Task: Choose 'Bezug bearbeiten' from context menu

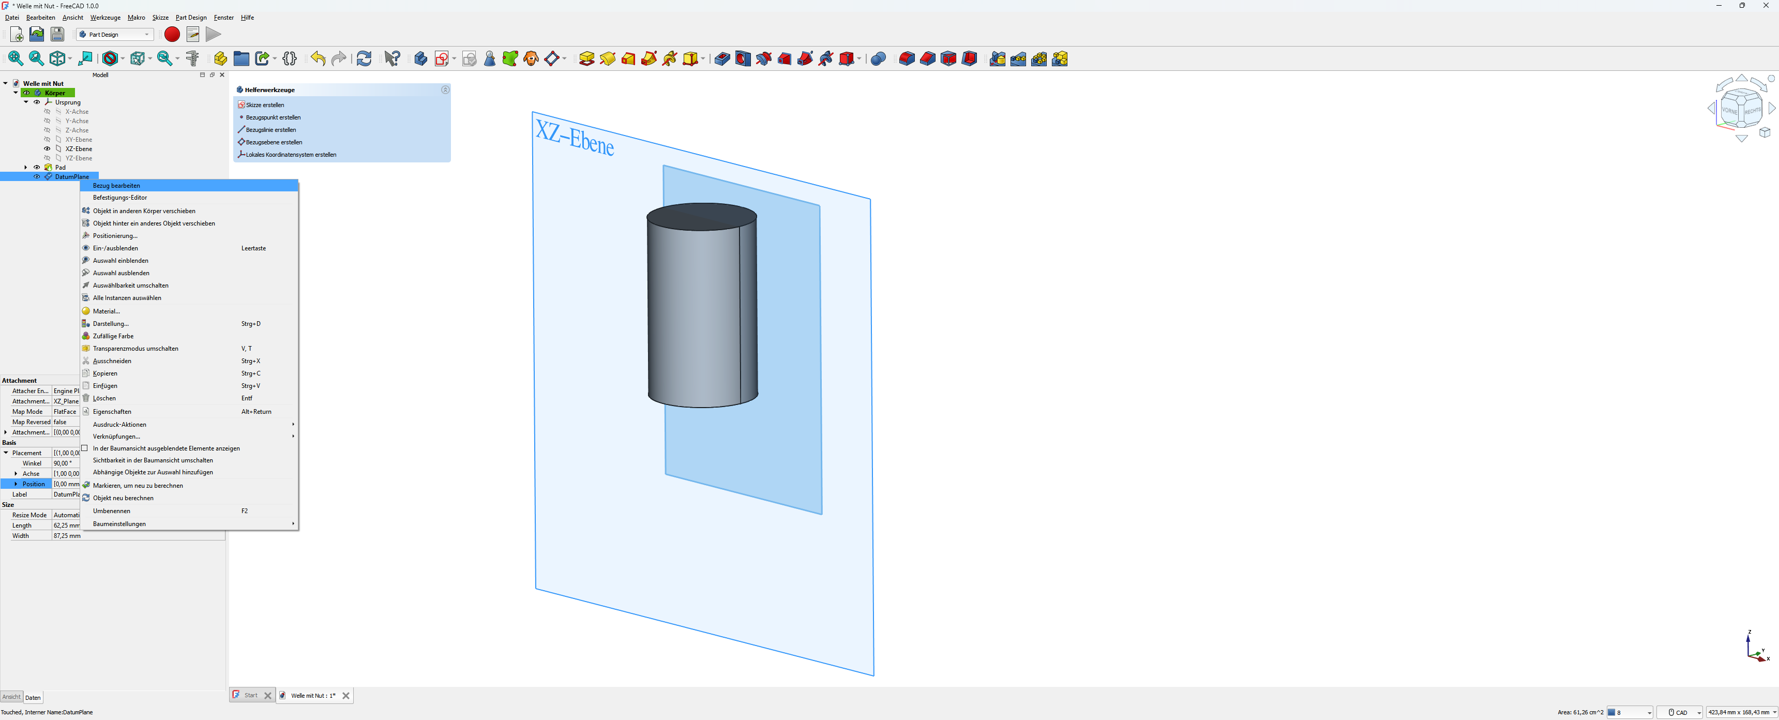Action: click(x=189, y=185)
